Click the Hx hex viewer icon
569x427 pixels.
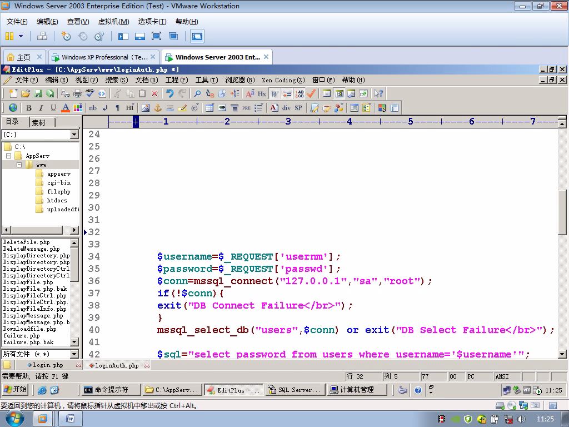coord(262,93)
